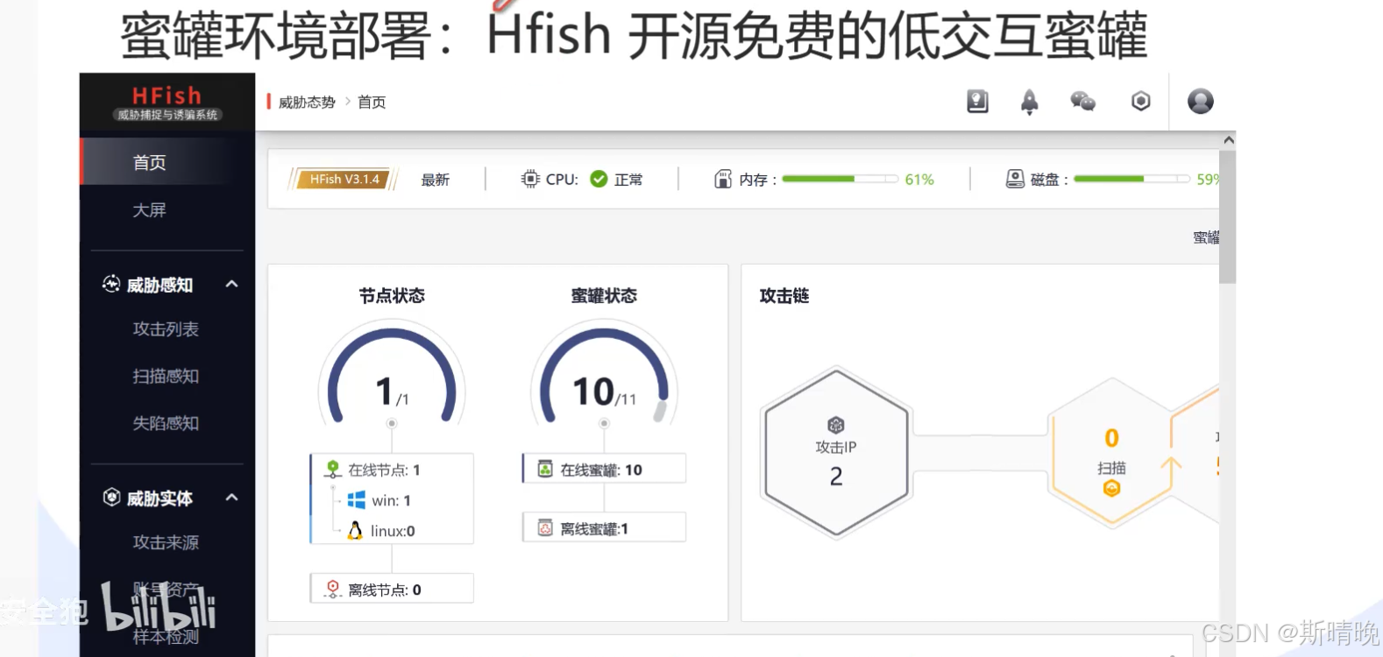Click the CPU chip icon
Viewport: 1383px width, 657px height.
[x=530, y=179]
